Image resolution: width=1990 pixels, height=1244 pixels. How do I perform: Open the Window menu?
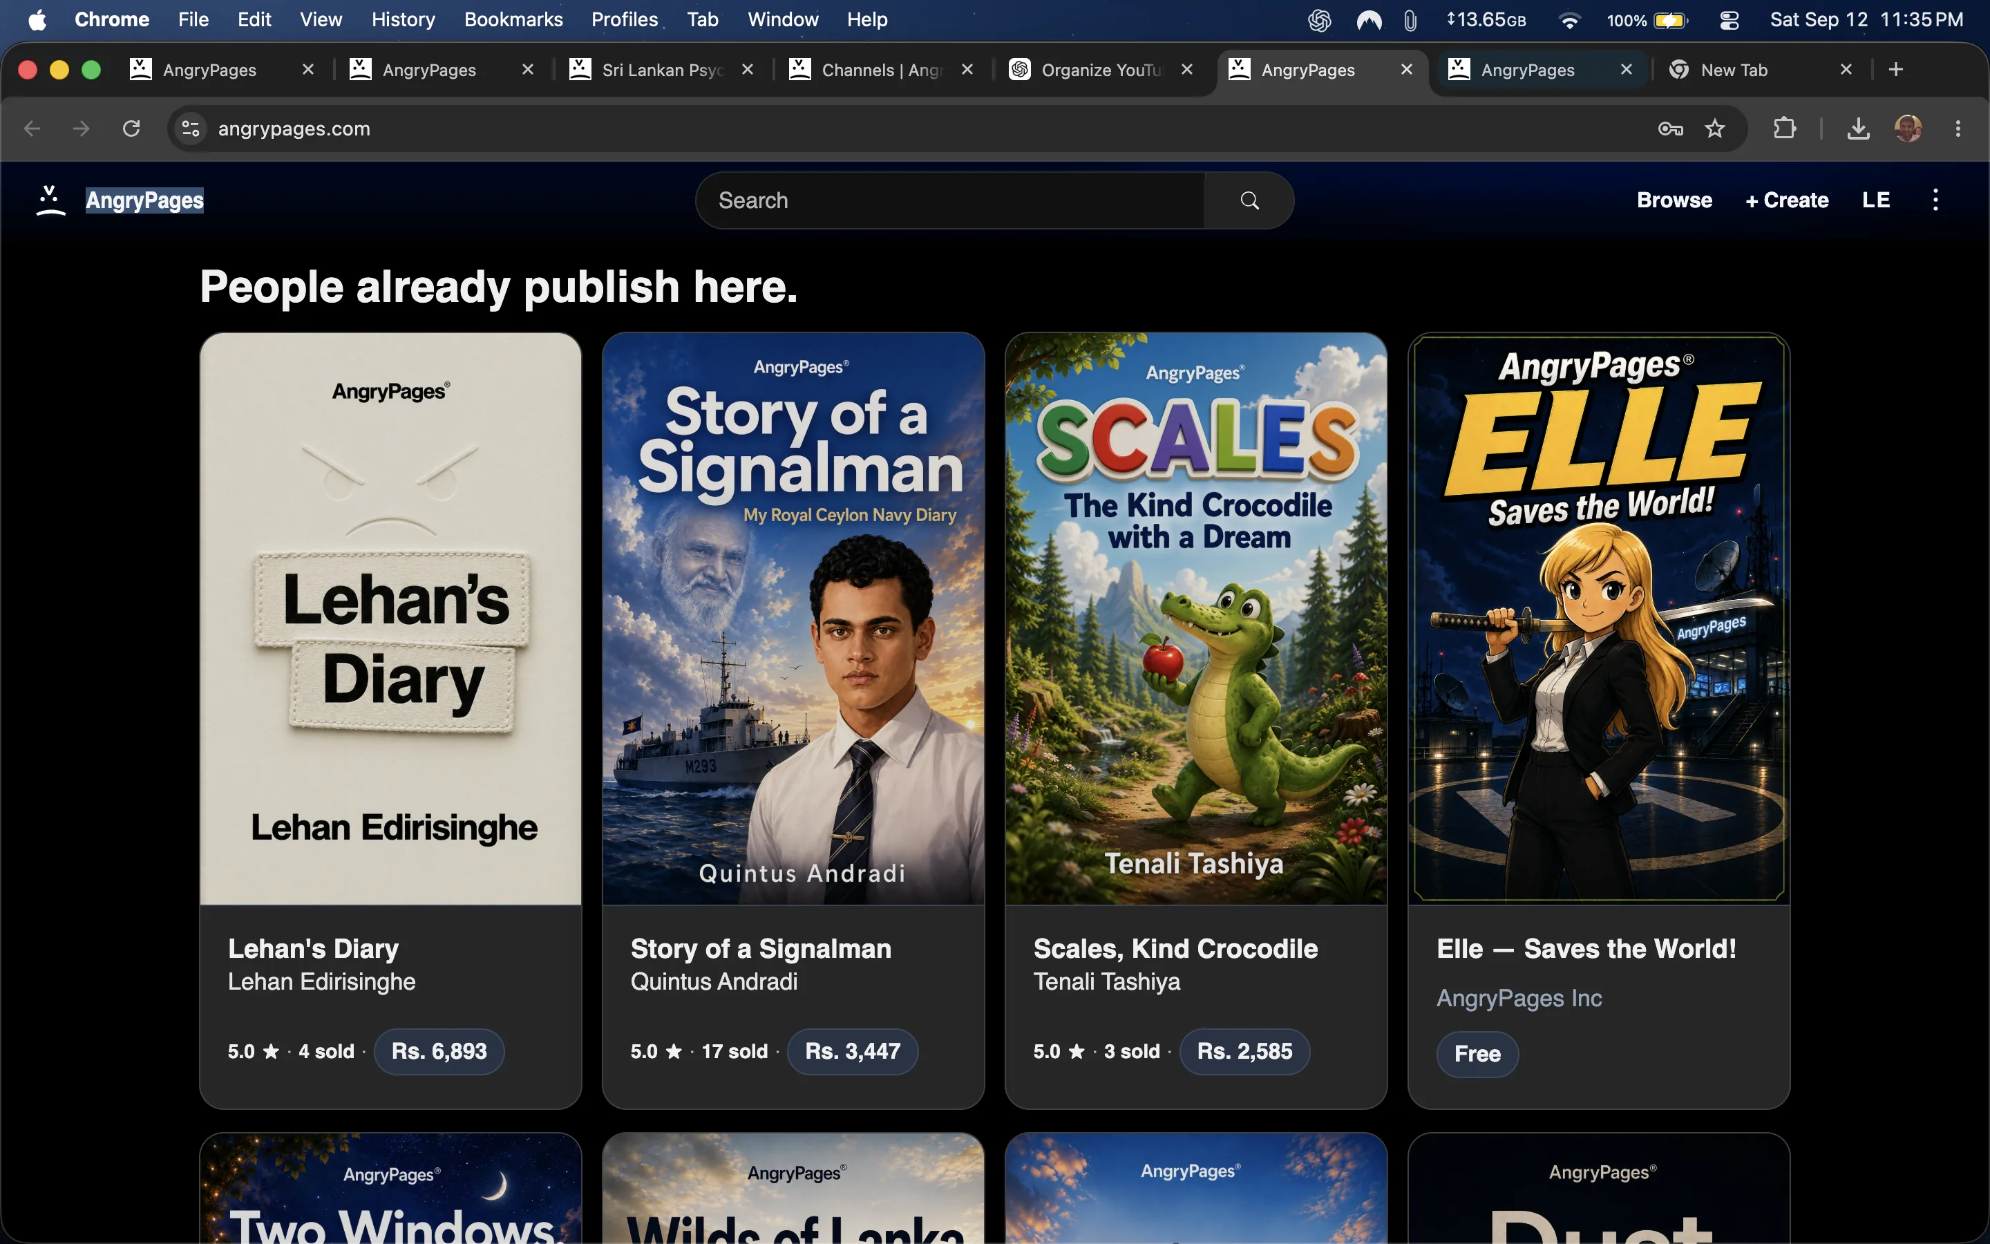pos(783,20)
